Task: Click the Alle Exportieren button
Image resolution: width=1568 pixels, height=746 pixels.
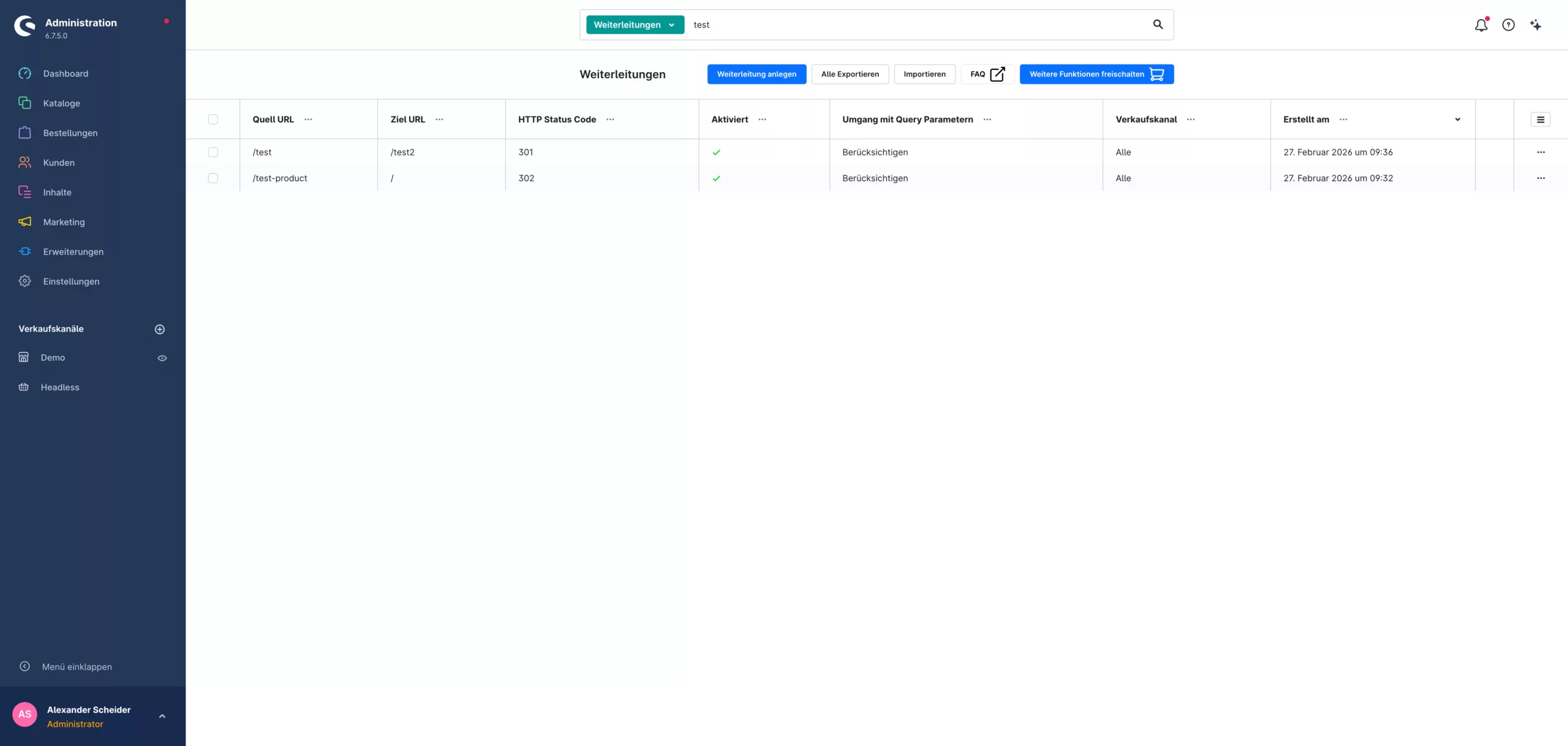Action: 850,74
